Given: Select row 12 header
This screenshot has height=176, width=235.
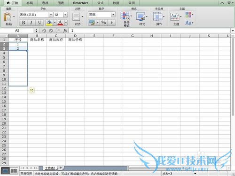Looking at the screenshot, I should click(4, 88).
